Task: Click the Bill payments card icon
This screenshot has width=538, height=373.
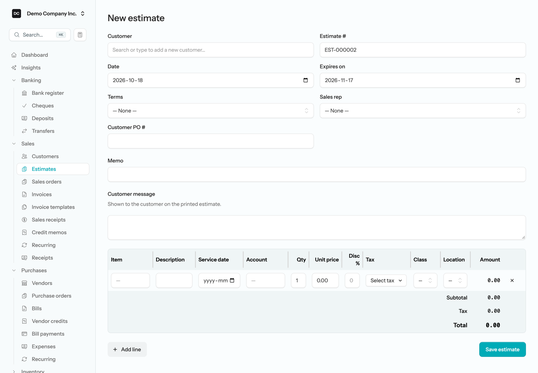Action: pos(24,334)
